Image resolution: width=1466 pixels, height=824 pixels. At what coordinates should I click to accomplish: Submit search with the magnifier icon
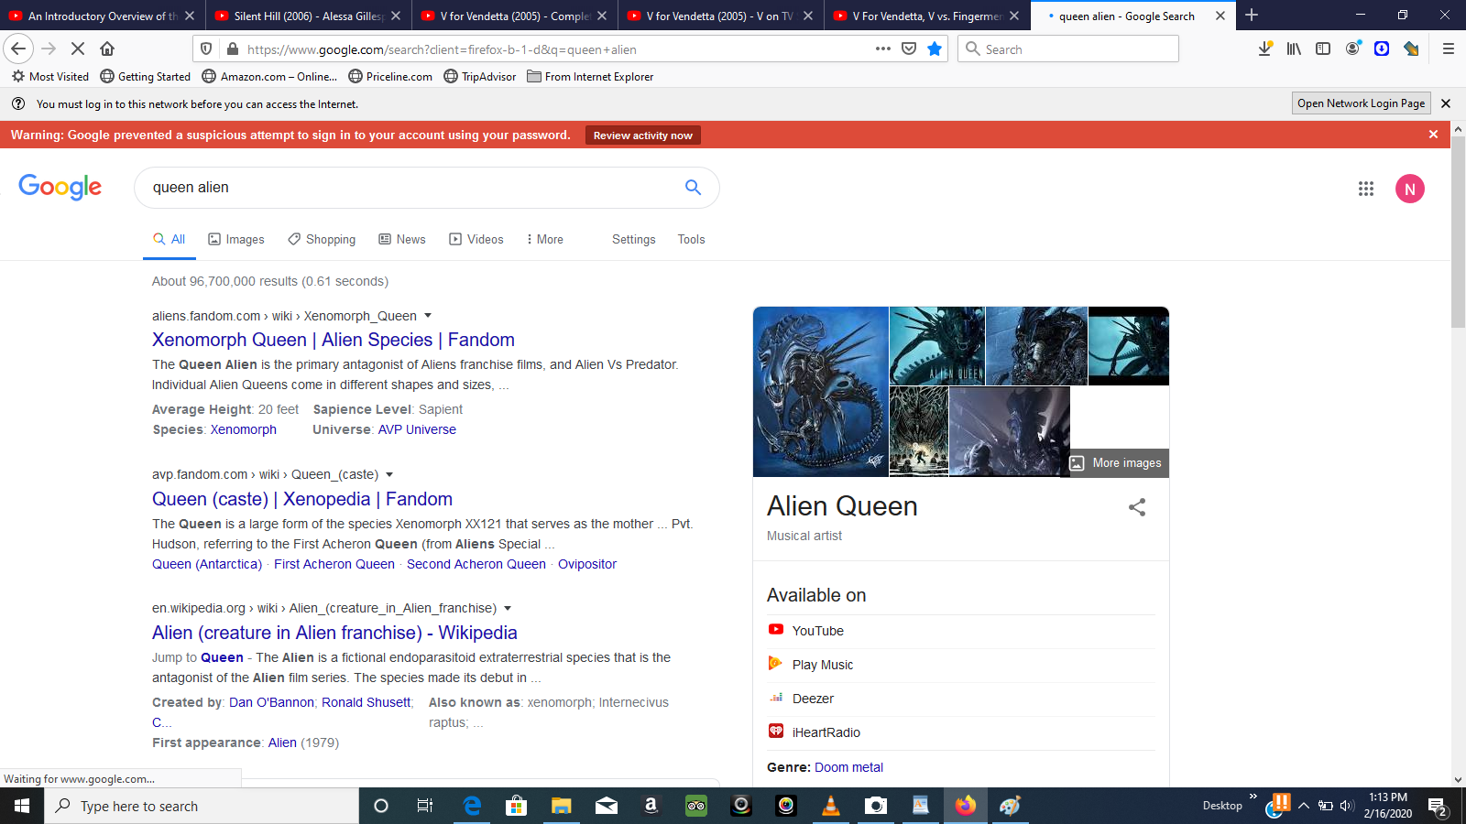tap(694, 188)
